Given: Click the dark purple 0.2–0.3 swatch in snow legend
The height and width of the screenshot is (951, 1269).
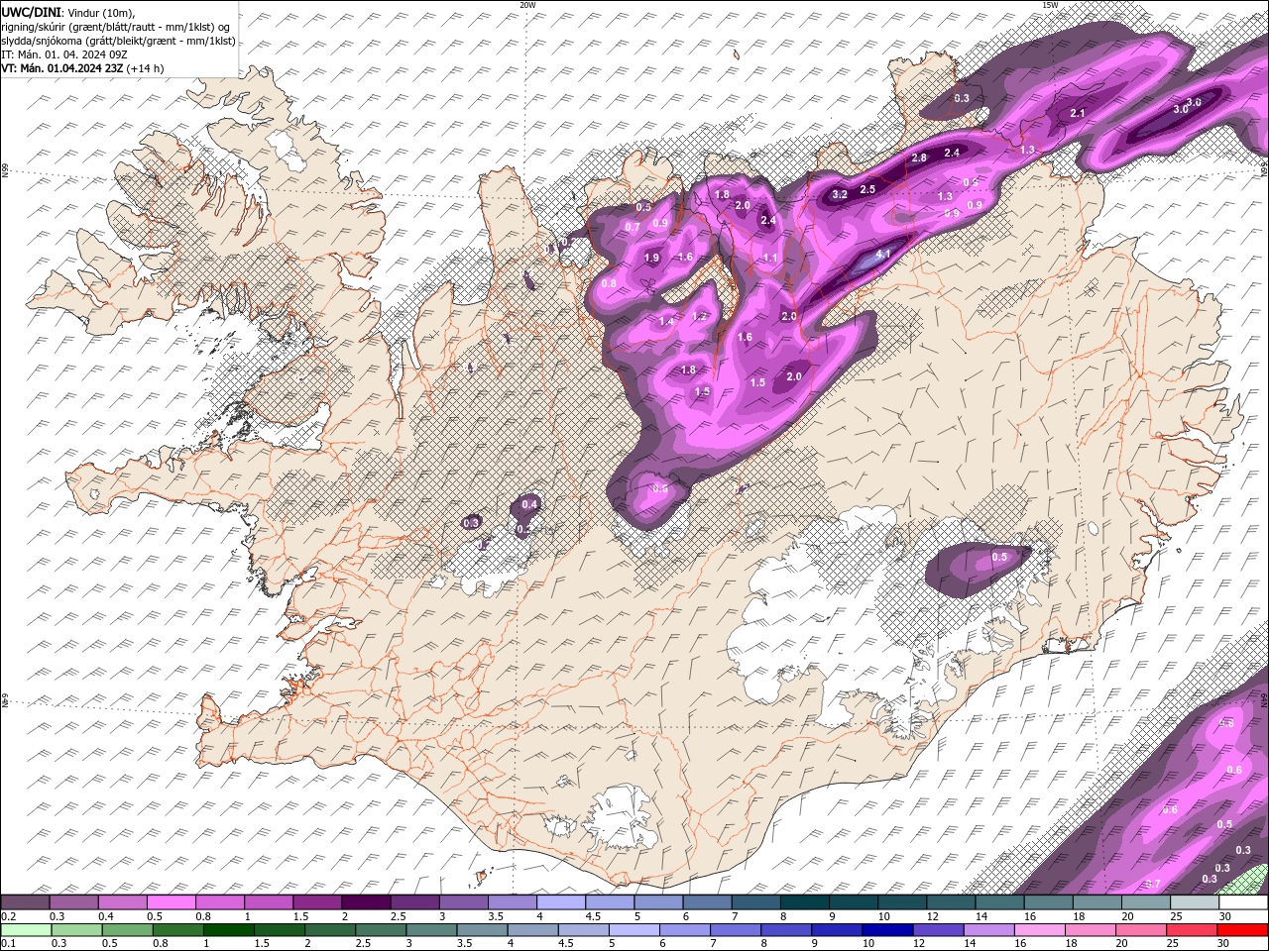Looking at the screenshot, I should 25,902.
